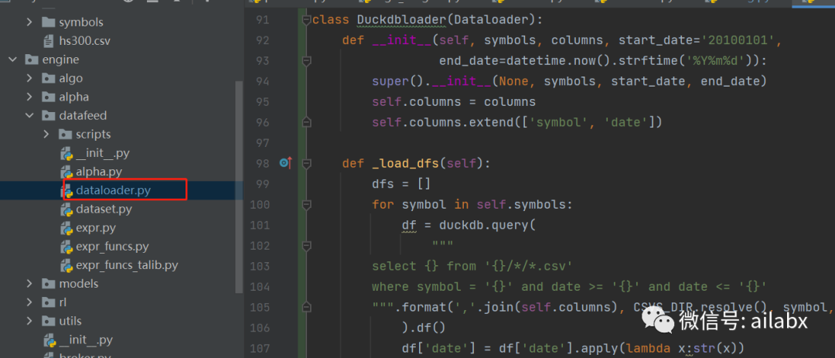The height and width of the screenshot is (358, 835).
Task: Select the expr.py Python file icon
Action: [x=66, y=228]
